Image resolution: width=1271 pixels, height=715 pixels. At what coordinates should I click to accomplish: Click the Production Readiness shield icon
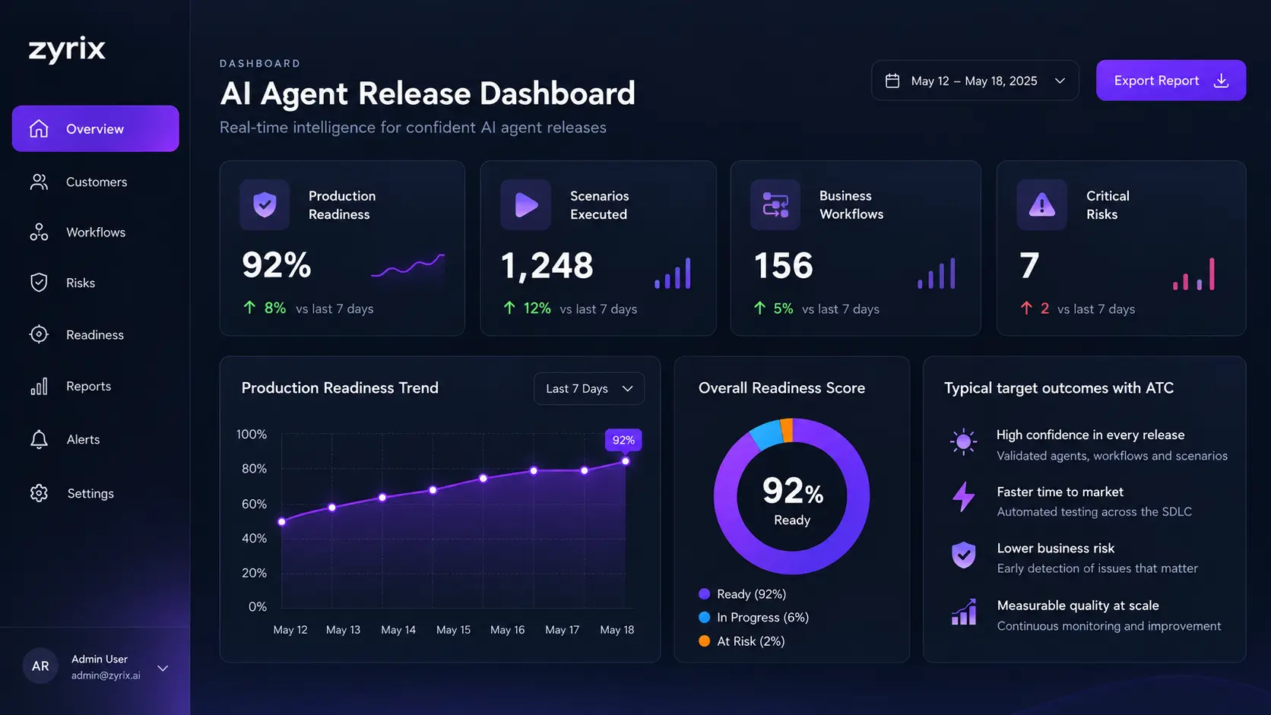[265, 204]
